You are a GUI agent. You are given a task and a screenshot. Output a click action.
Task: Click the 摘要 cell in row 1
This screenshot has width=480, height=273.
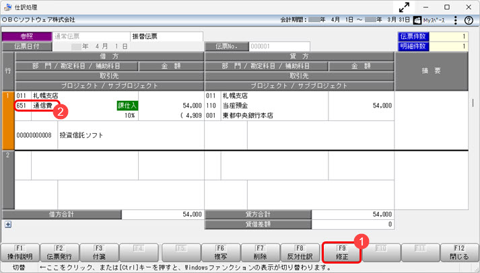pyautogui.click(x=432, y=120)
